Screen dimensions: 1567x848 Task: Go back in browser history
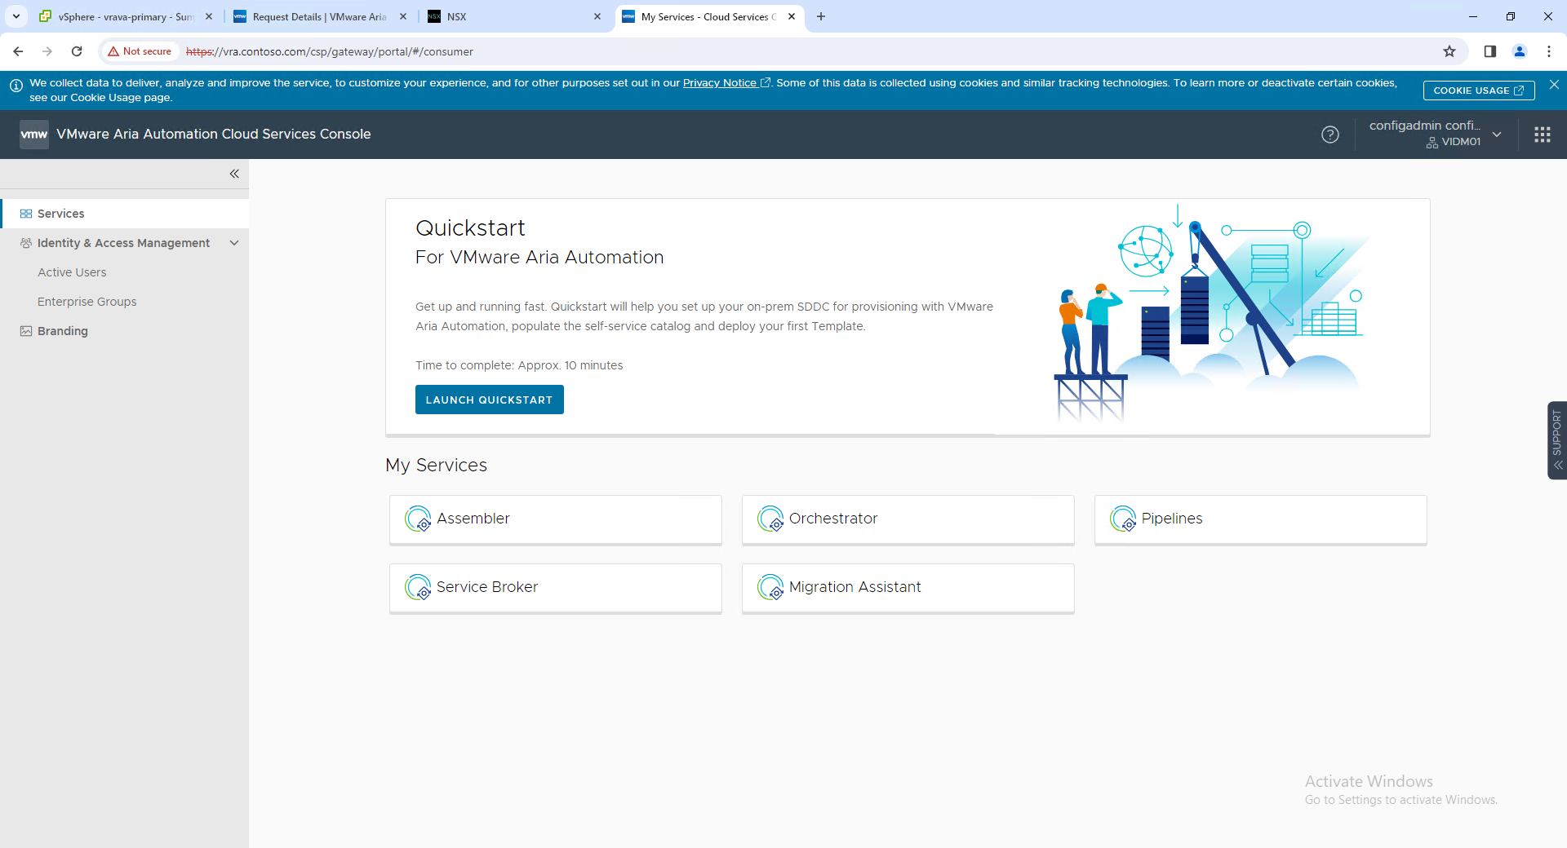tap(18, 51)
